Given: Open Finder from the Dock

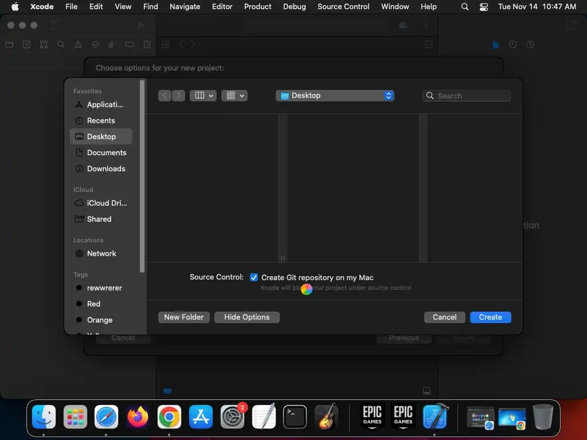Looking at the screenshot, I should [x=44, y=417].
